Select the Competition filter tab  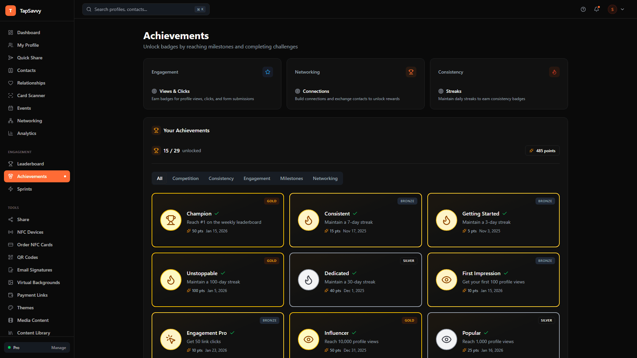tap(185, 178)
